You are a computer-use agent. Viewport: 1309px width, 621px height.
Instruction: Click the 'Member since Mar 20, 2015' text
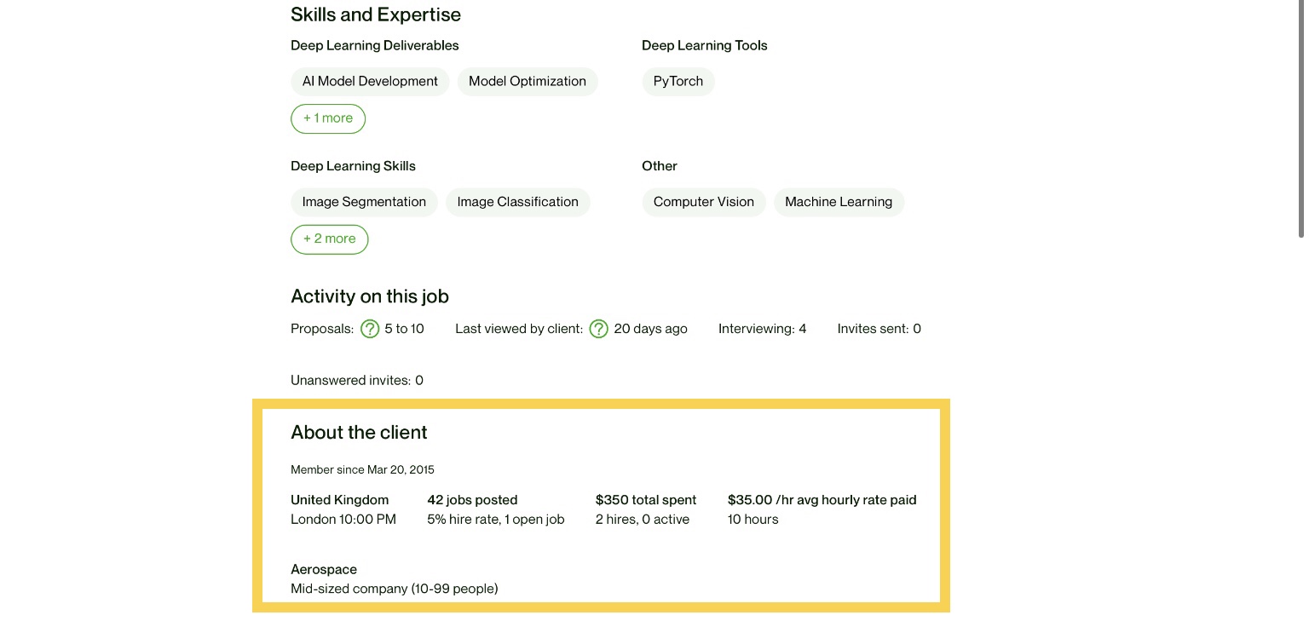click(x=362, y=470)
